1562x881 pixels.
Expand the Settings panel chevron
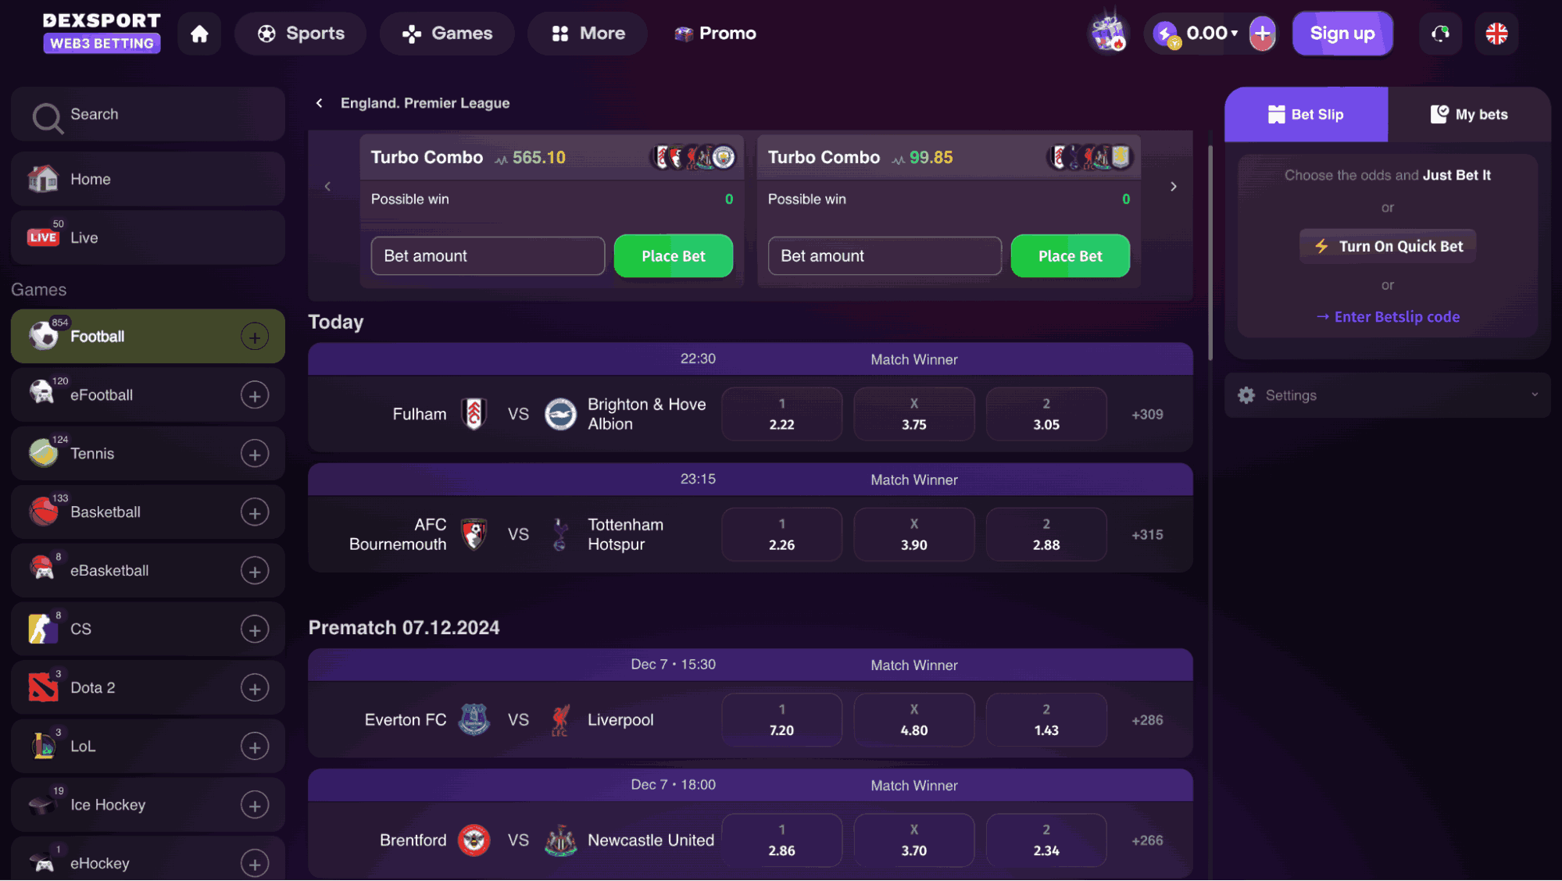pyautogui.click(x=1535, y=395)
